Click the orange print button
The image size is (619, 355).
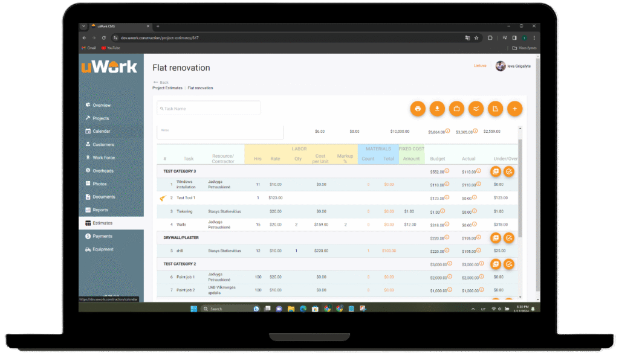(418, 109)
